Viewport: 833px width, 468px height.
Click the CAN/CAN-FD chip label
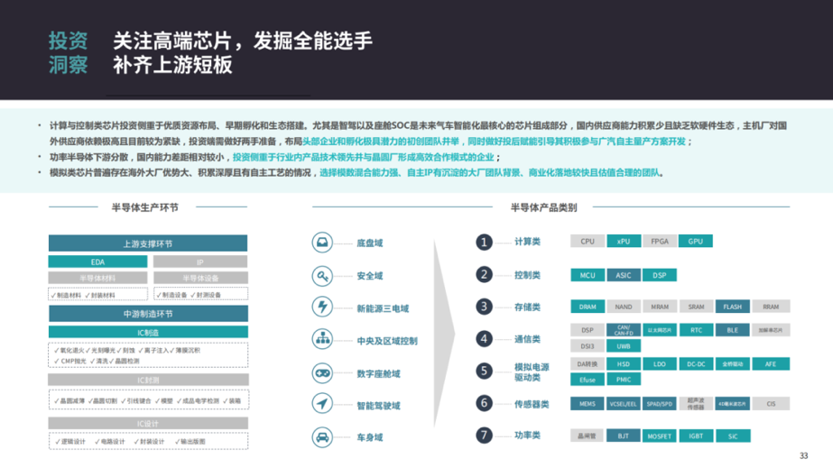click(624, 330)
